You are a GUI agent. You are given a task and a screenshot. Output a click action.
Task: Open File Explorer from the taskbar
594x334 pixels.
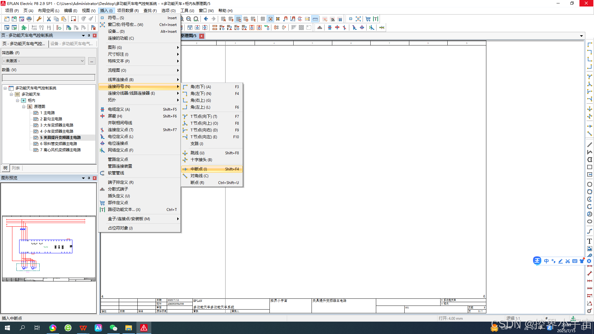[x=129, y=328]
